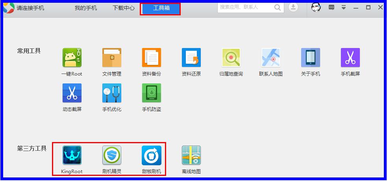Click the search magnifier icon
387x181 pixels.
[278, 7]
